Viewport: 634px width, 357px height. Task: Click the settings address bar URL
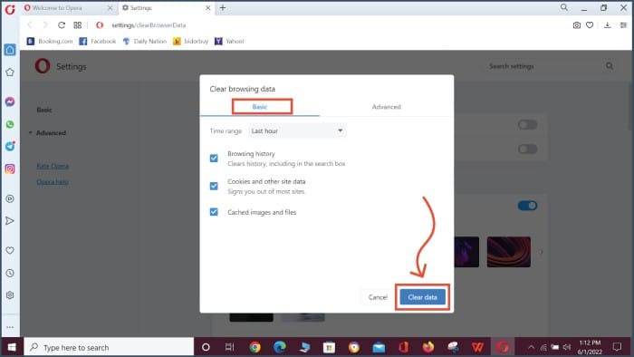(149, 25)
